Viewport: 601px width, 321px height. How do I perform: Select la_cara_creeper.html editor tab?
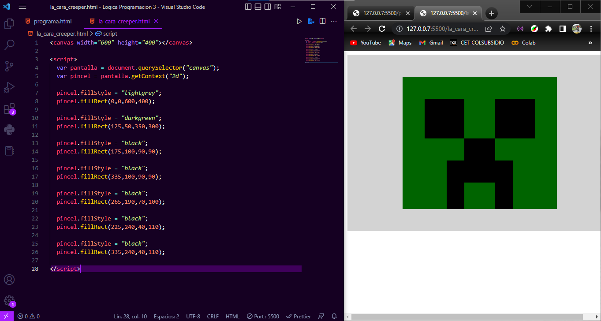tap(124, 21)
